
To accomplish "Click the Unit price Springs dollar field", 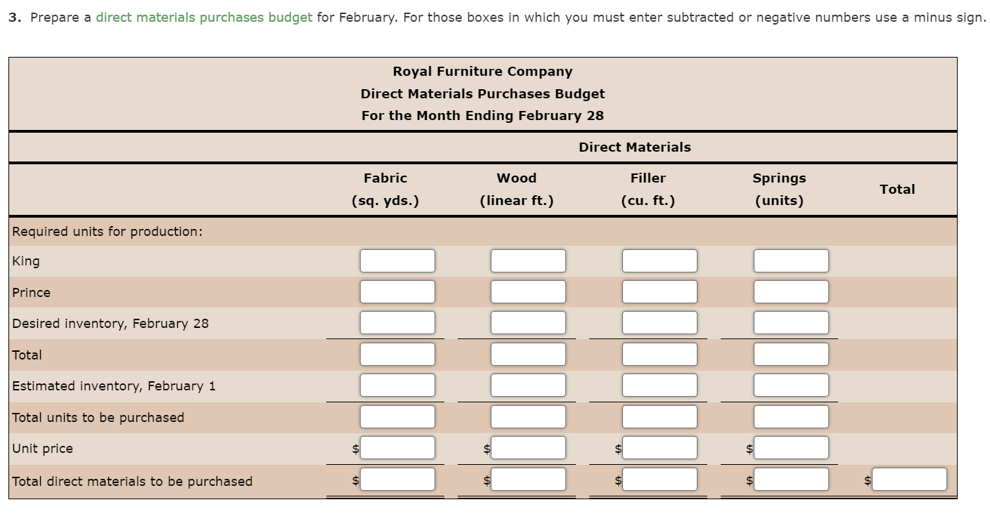I will click(x=790, y=447).
